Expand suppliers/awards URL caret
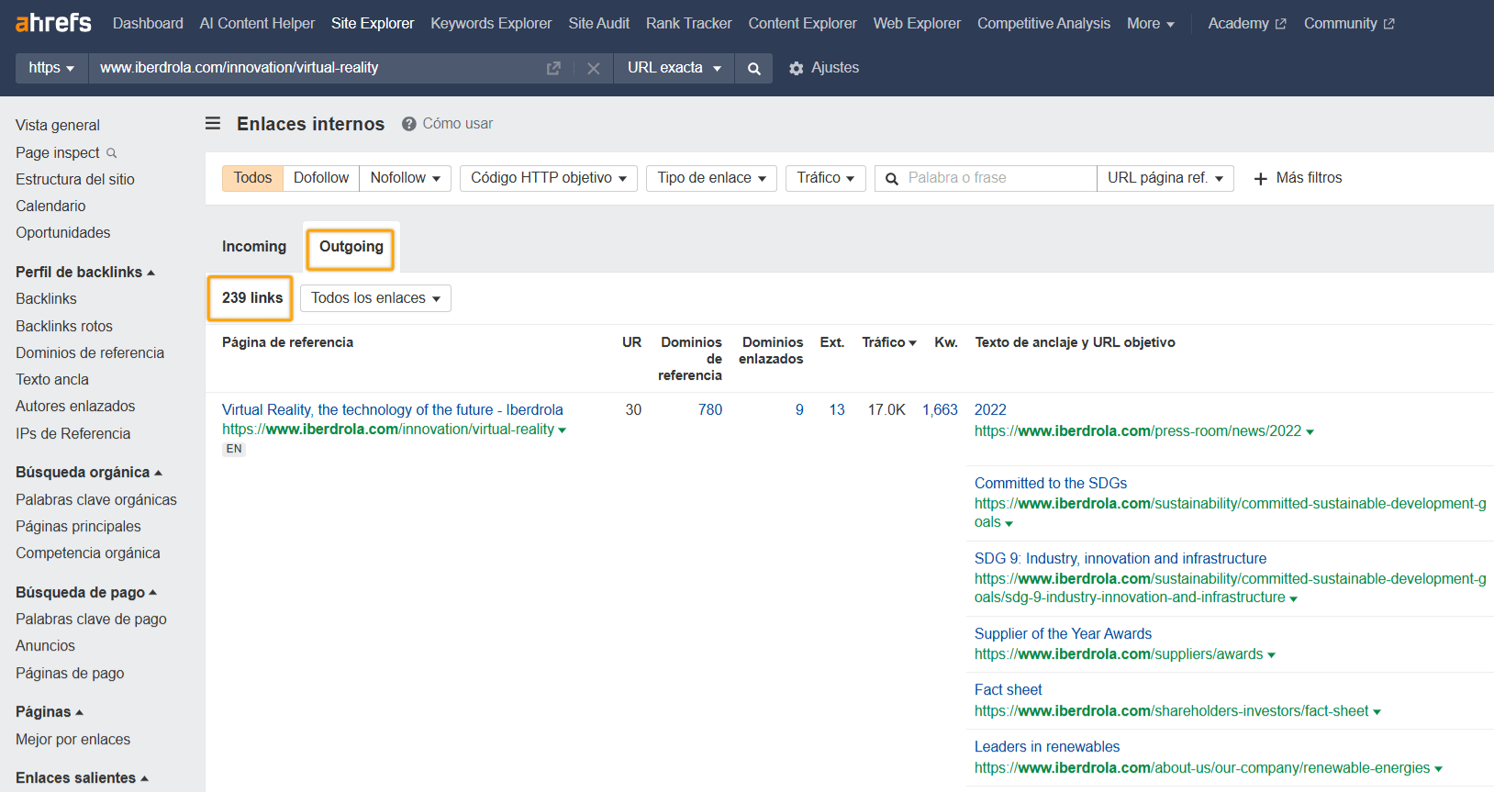The image size is (1494, 792). coord(1271,655)
